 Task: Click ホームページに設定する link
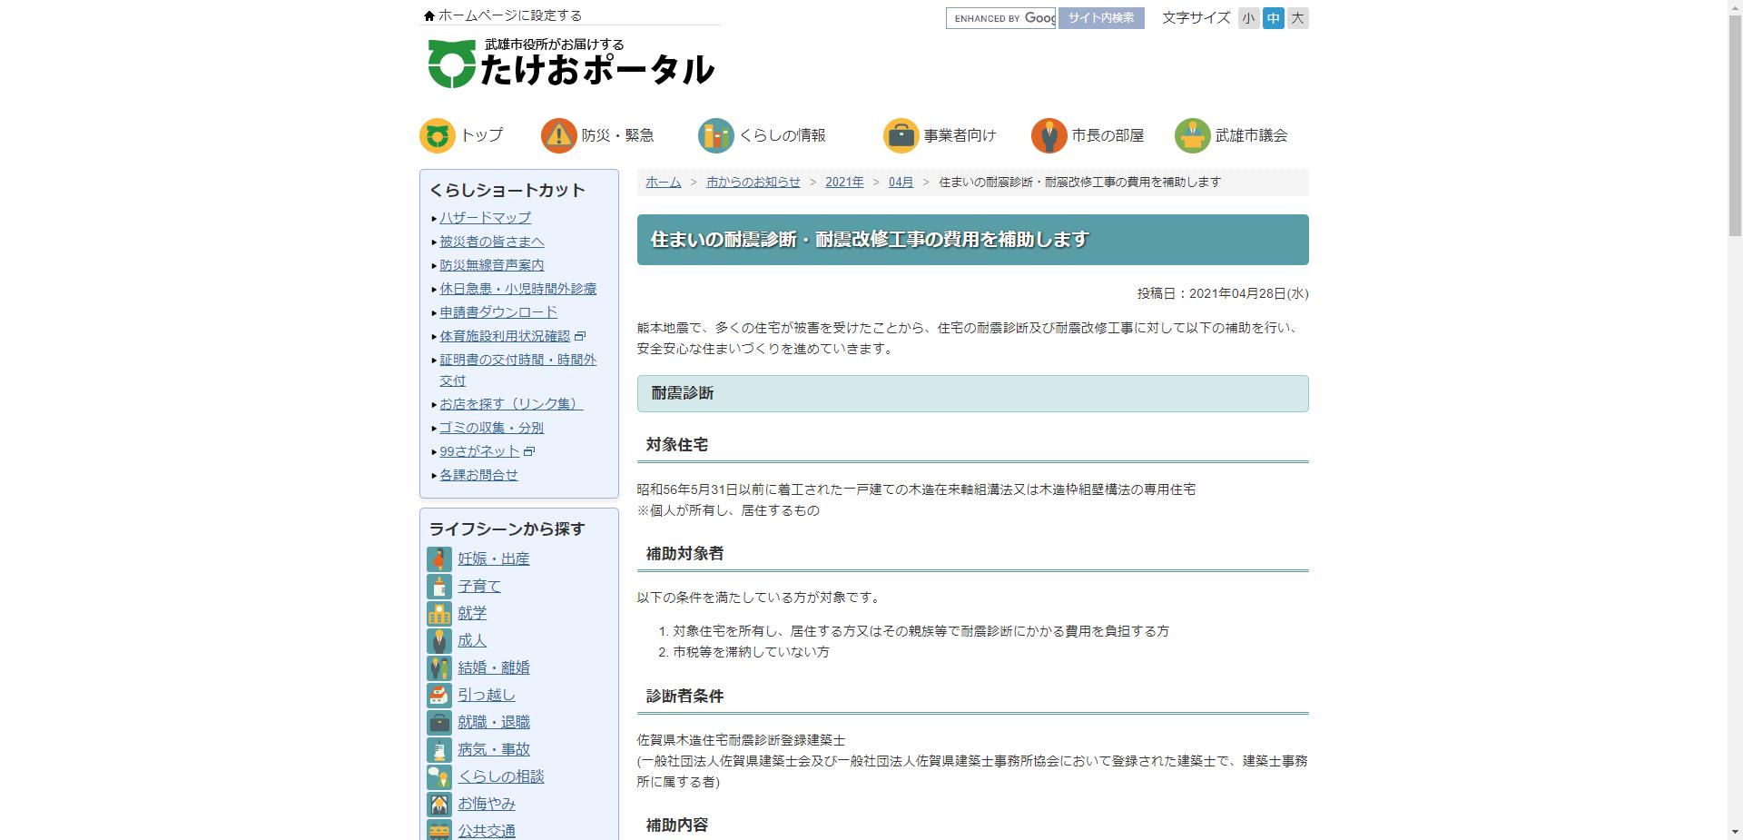click(509, 15)
